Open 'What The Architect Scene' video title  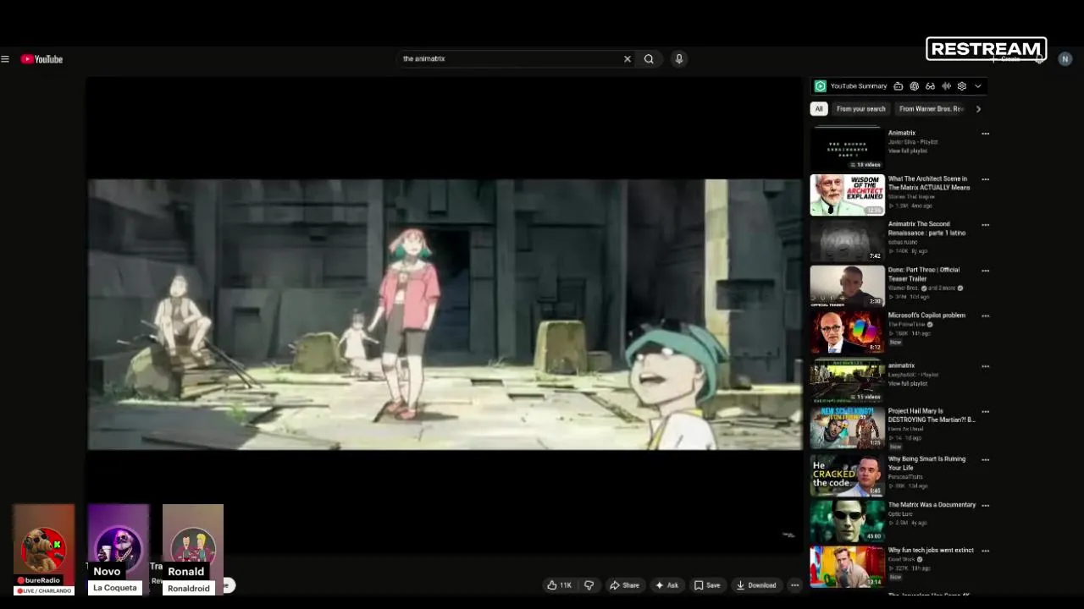point(929,184)
